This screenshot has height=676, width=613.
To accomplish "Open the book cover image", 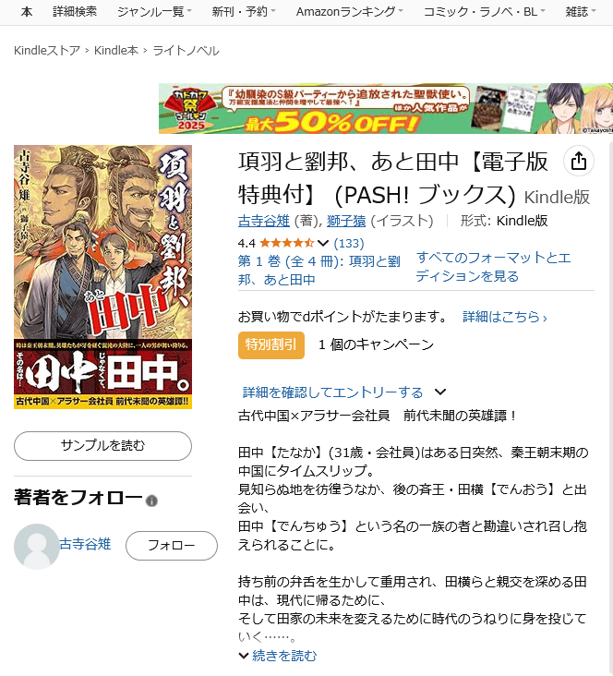I will pos(102,277).
